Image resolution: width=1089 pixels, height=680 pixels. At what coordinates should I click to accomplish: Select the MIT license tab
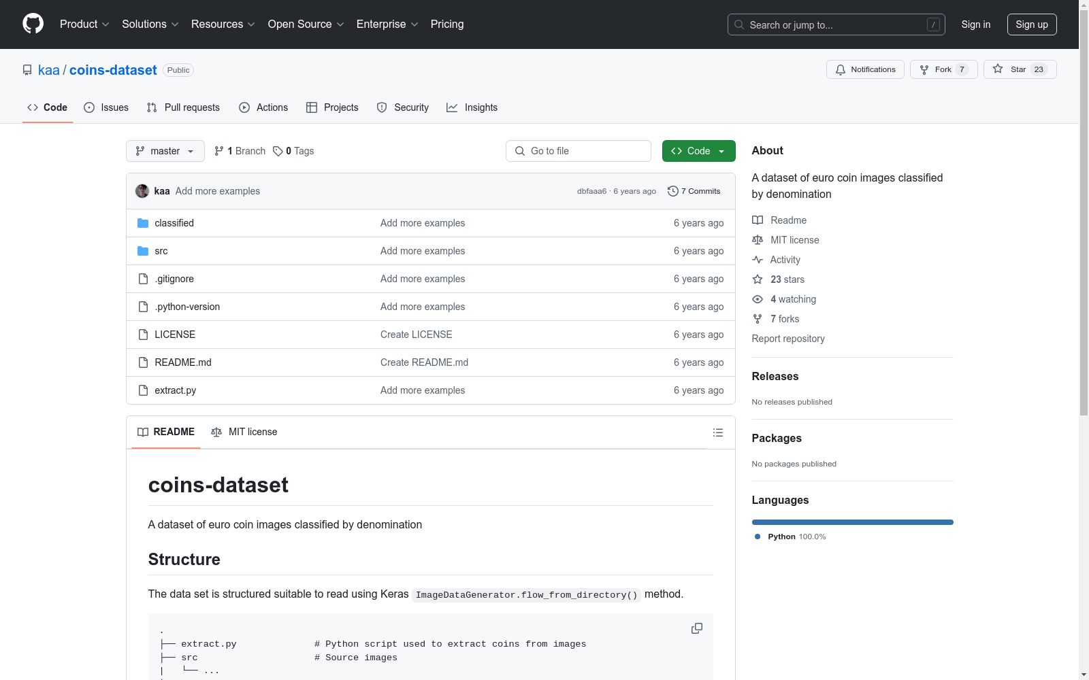coord(244,432)
